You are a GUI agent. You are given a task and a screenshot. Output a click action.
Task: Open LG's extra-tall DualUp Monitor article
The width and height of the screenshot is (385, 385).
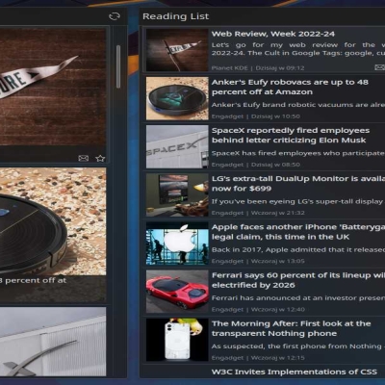click(x=298, y=184)
